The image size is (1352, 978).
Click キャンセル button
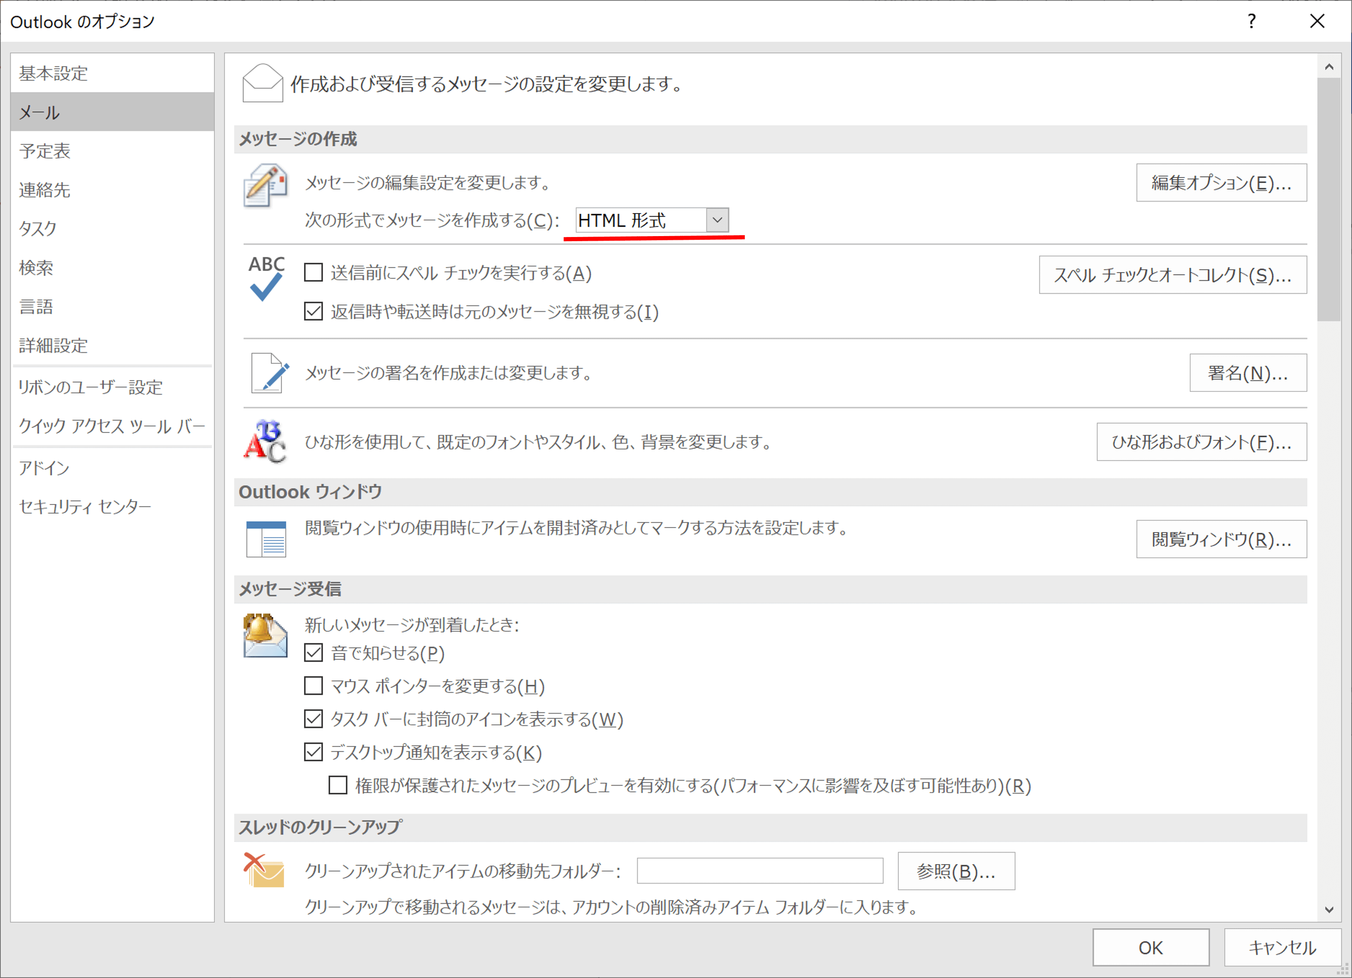click(x=1282, y=948)
